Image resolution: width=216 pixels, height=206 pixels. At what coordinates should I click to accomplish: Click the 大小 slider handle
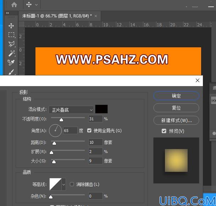click(x=54, y=162)
